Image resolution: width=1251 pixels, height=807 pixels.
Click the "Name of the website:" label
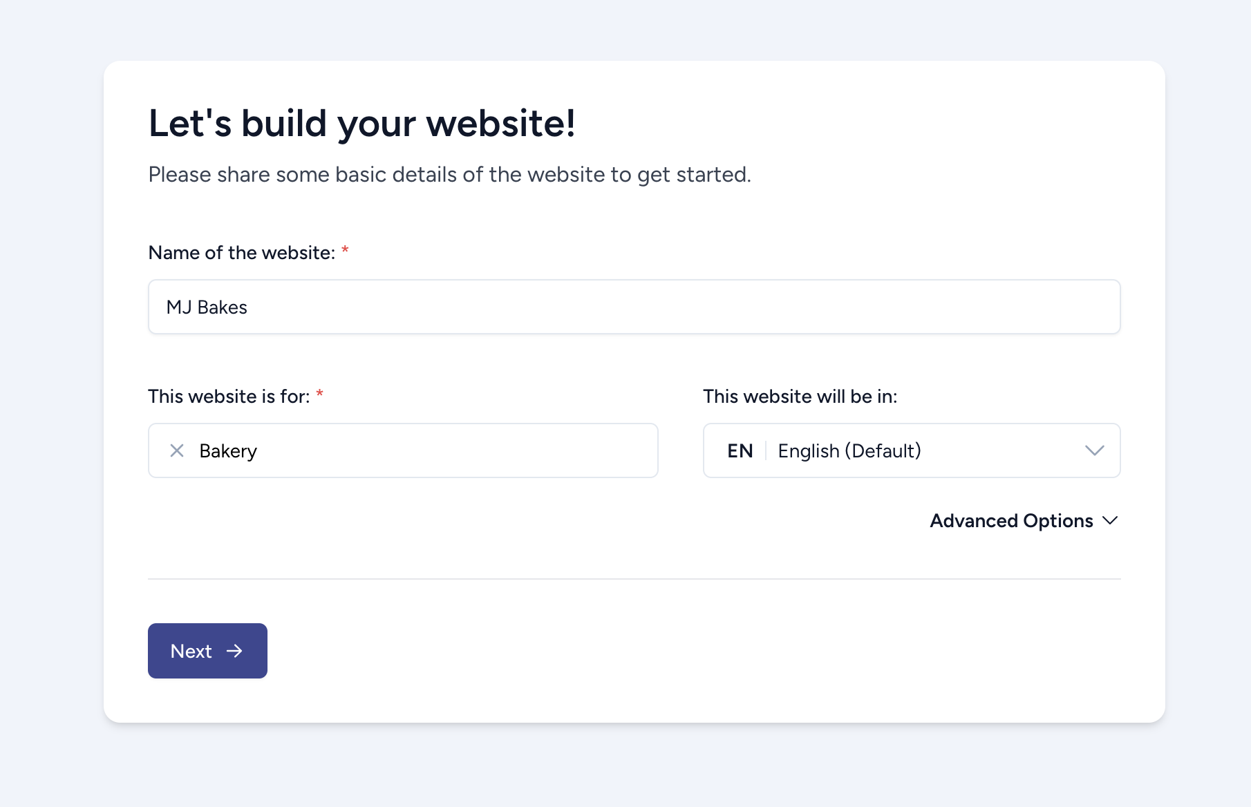[x=241, y=253]
